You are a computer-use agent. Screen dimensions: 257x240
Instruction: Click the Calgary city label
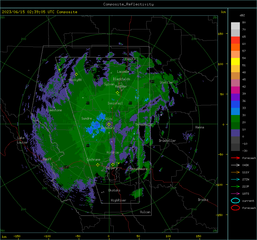111,168
